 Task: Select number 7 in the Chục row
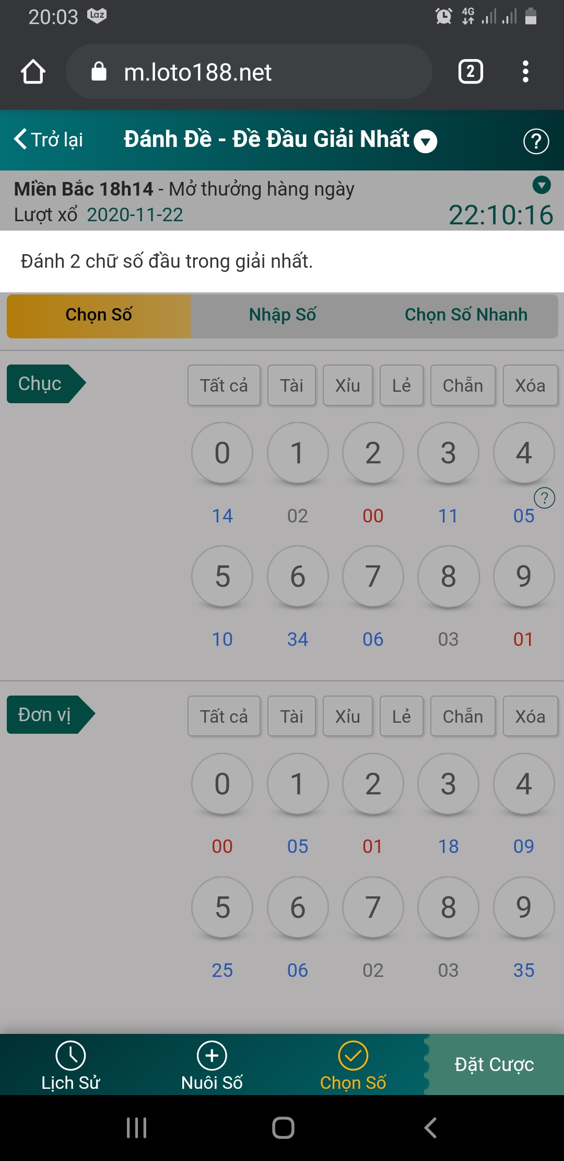373,576
